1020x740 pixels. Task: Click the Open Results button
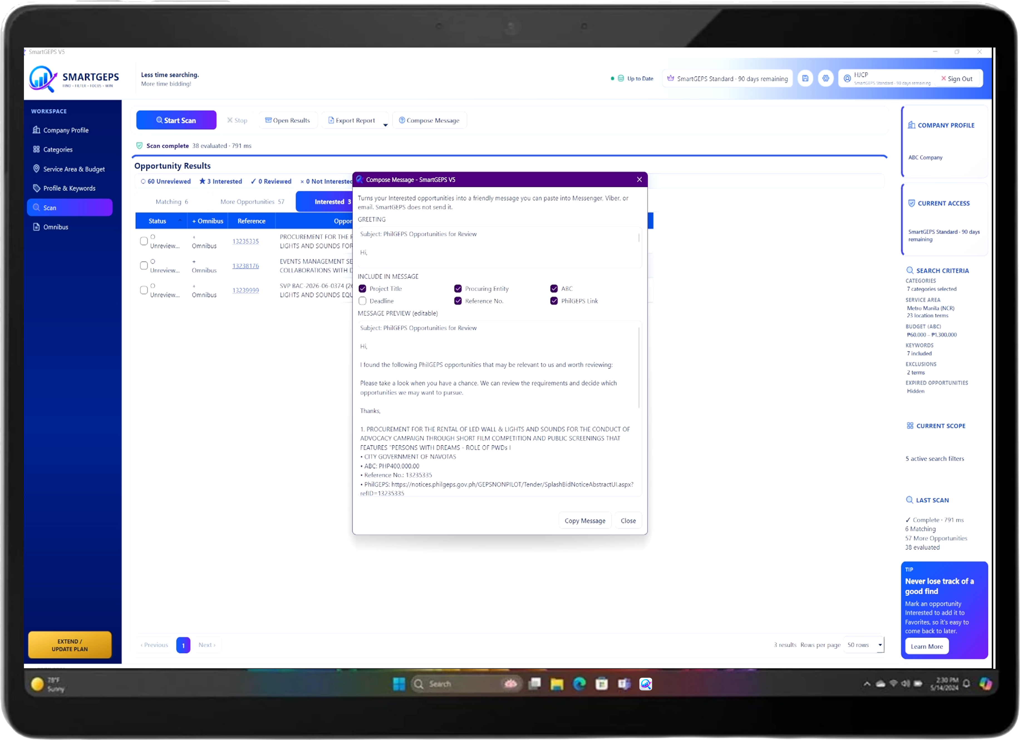tap(287, 120)
